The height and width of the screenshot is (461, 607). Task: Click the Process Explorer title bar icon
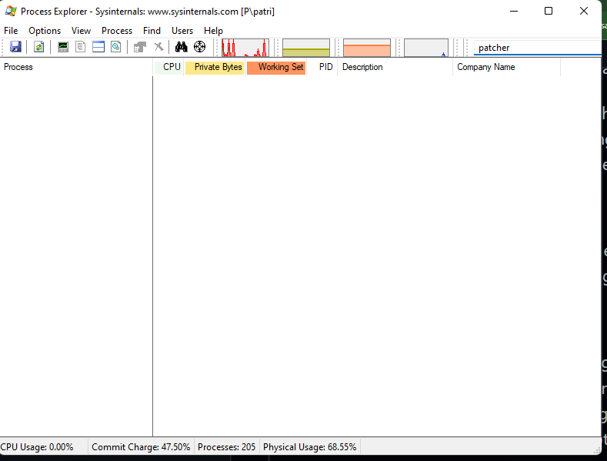click(x=11, y=12)
